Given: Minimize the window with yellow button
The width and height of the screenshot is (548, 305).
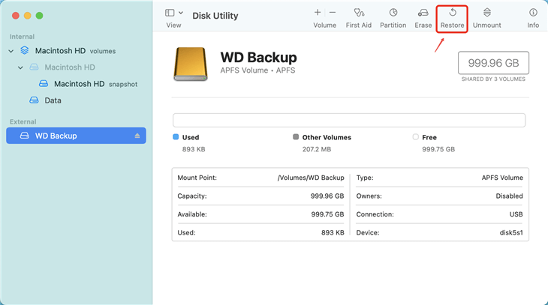Looking at the screenshot, I should 28,15.
